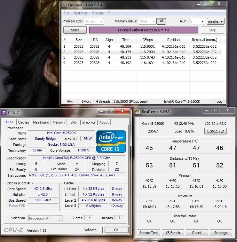237x242 pixels.
Task: Click the purple Finished without errors progress bar
Action: point(144,30)
